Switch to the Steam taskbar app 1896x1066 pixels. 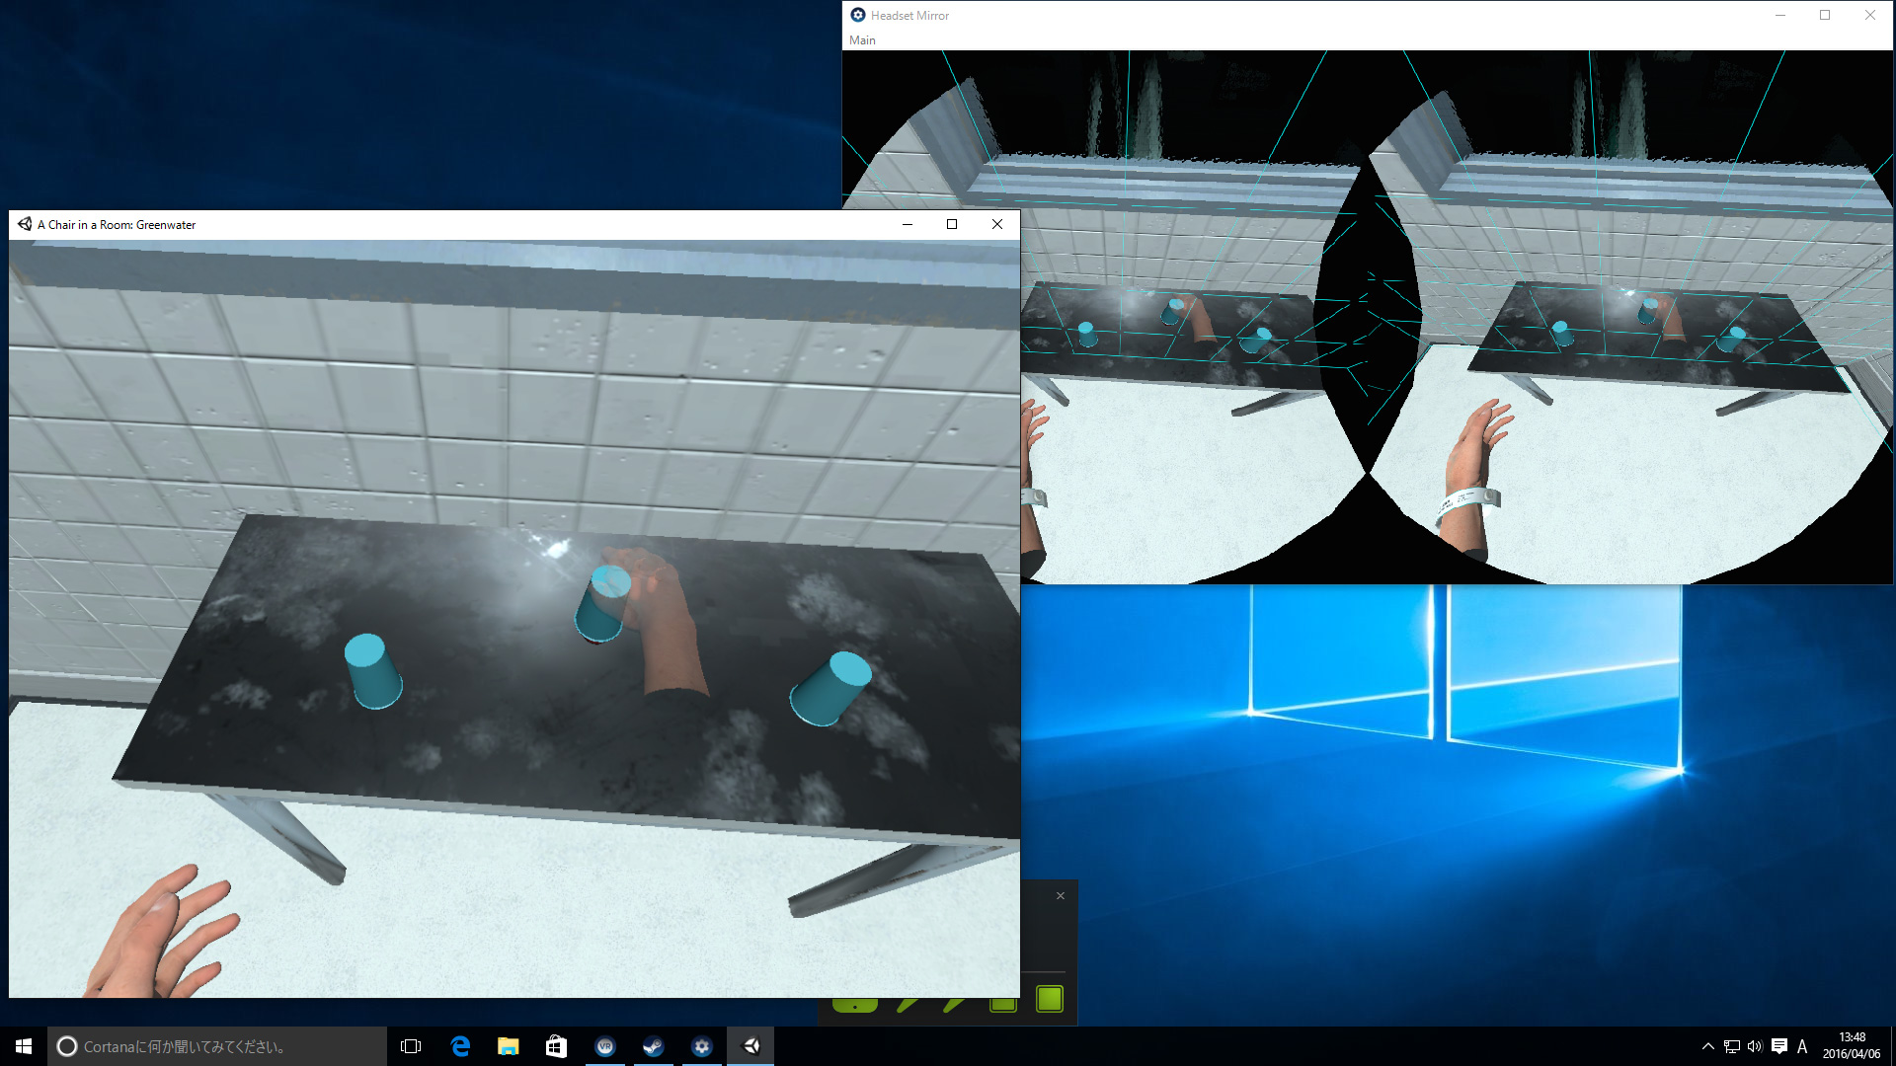(x=653, y=1046)
